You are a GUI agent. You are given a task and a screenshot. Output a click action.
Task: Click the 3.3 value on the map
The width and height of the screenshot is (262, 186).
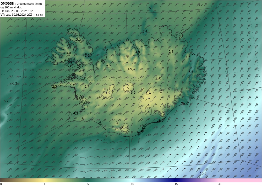(x=133, y=93)
